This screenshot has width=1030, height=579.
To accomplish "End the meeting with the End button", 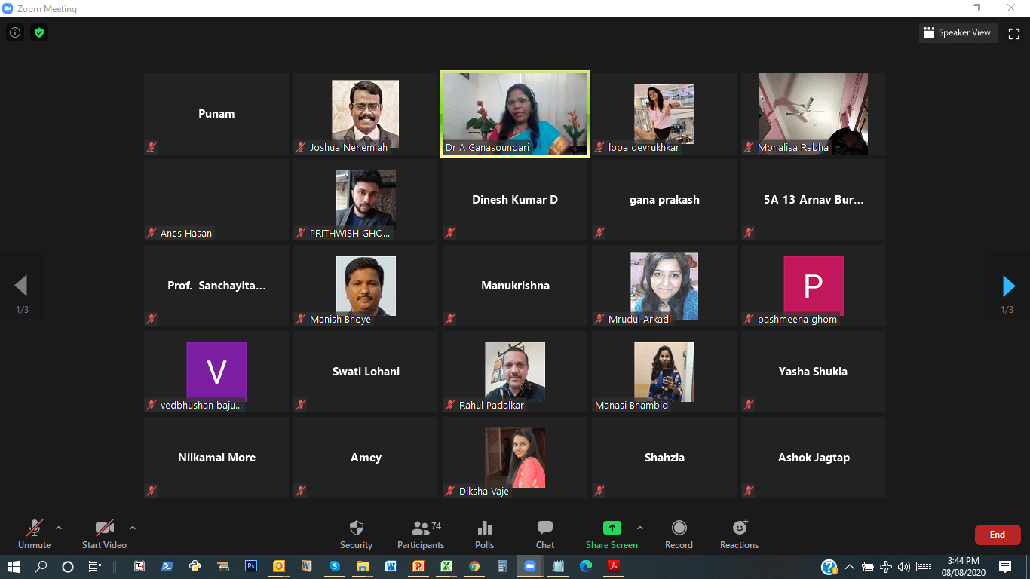I will coord(998,535).
